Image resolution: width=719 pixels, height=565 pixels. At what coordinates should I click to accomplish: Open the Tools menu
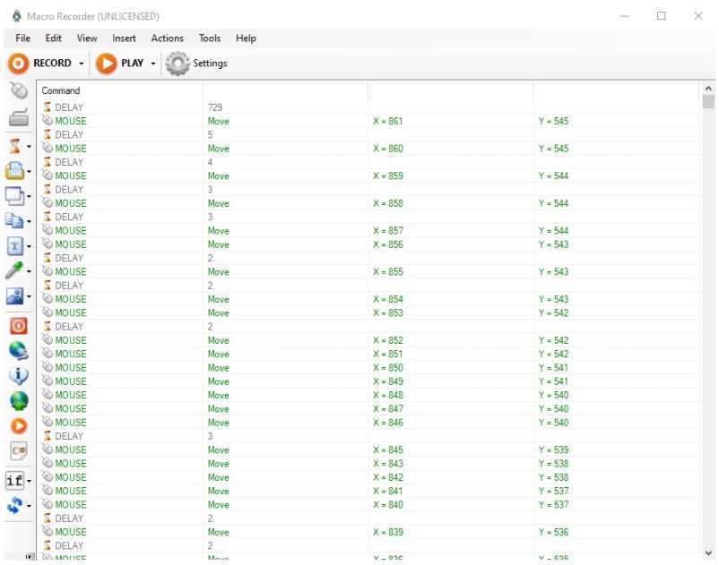(x=210, y=39)
